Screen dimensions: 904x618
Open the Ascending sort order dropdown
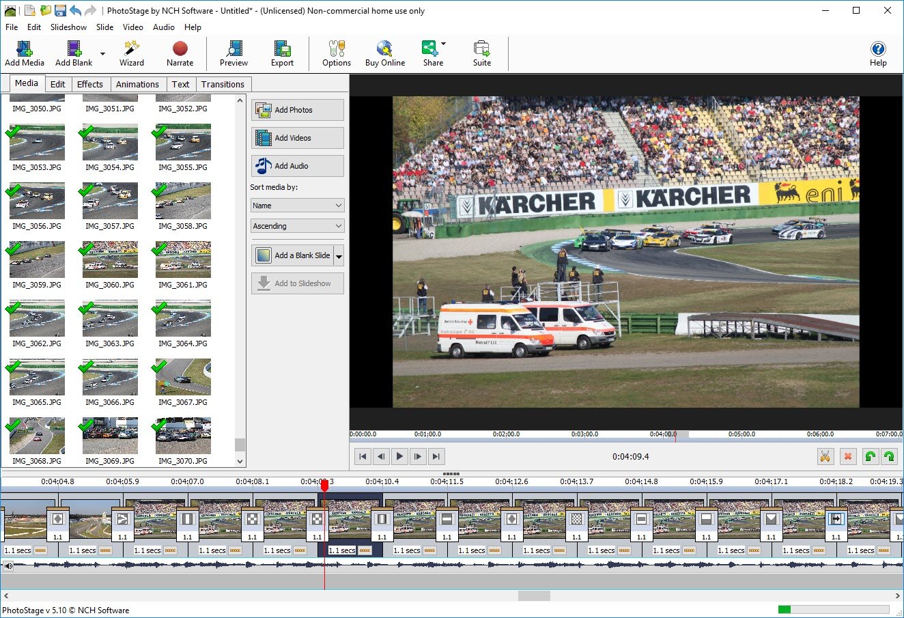coord(297,226)
